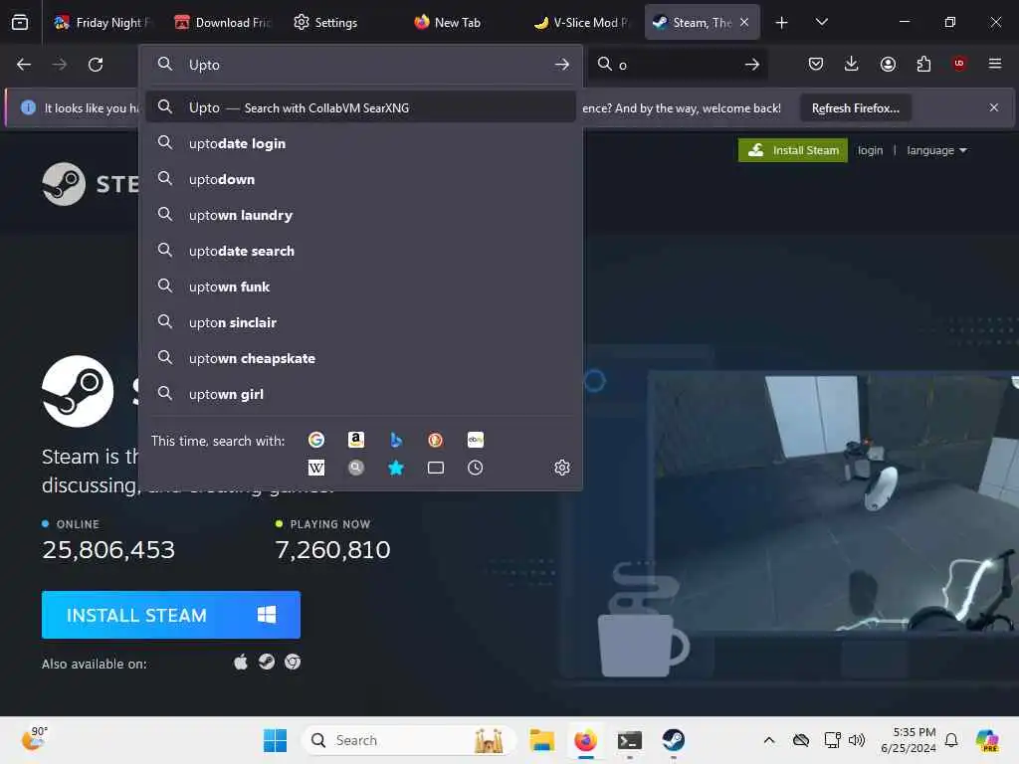1019x764 pixels.
Task: Select the 'uptown cheapskate' suggestion
Action: (360, 358)
